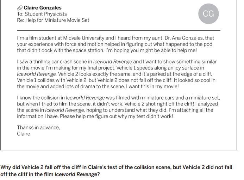Click the CG sender avatar circle
This screenshot has height=180, width=244.
[x=208, y=14]
